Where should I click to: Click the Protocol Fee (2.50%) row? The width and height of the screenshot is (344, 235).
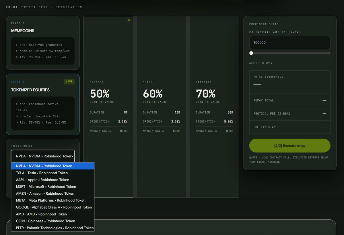coord(289,114)
